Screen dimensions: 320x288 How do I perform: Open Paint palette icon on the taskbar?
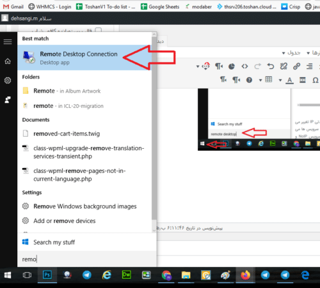pos(226,275)
